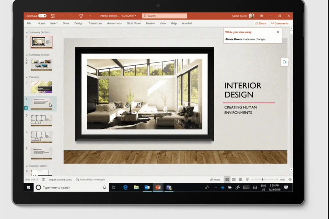Switch to Slide Sorter view

click(234, 180)
